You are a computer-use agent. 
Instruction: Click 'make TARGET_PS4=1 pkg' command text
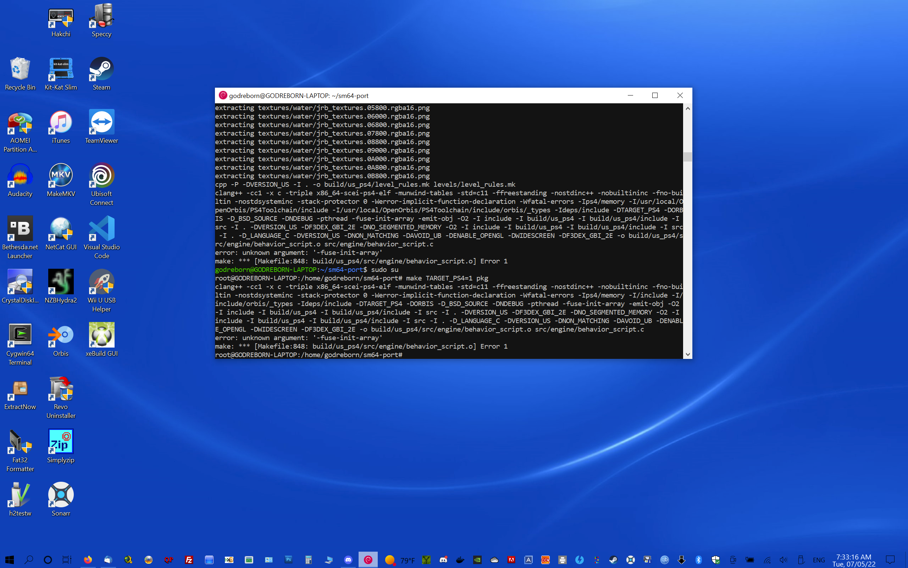coord(447,278)
